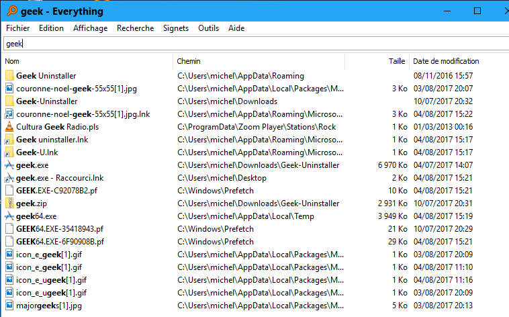Click path C:\ProgramData\Zoom Player\Stations\Rock

click(x=257, y=127)
